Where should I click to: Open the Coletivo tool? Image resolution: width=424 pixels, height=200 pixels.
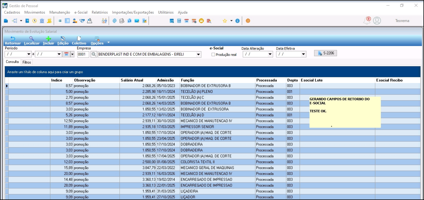coord(79,41)
